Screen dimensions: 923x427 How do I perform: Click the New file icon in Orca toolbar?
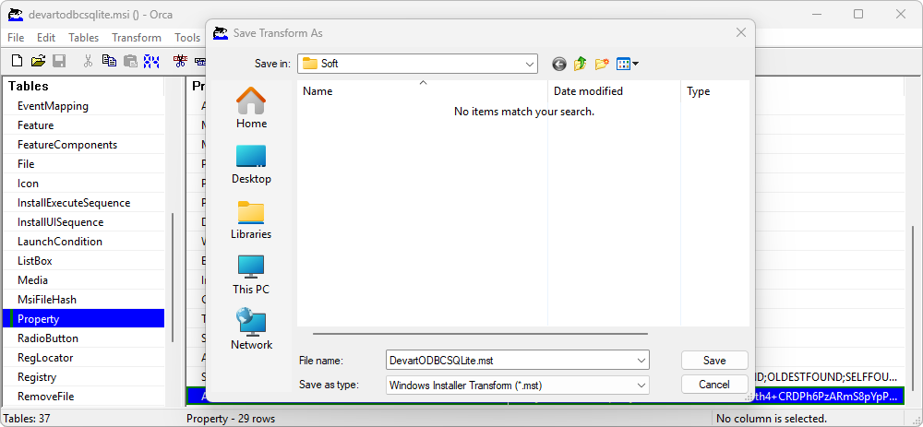click(18, 61)
